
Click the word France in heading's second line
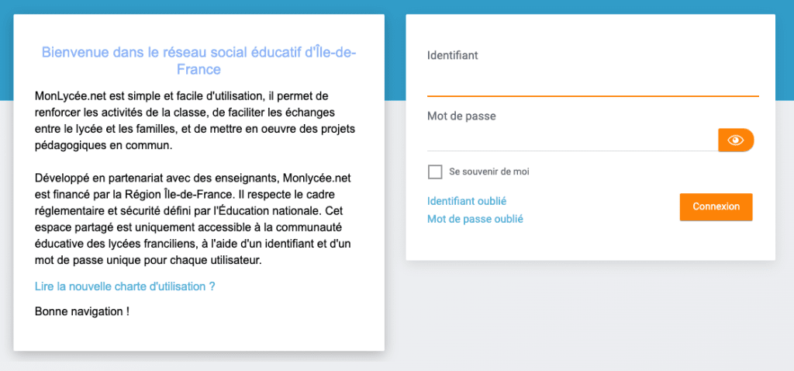[199, 69]
